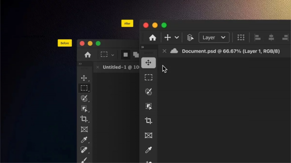The width and height of the screenshot is (291, 163).
Task: Click Move tool icon in After options bar
Action: [x=168, y=37]
